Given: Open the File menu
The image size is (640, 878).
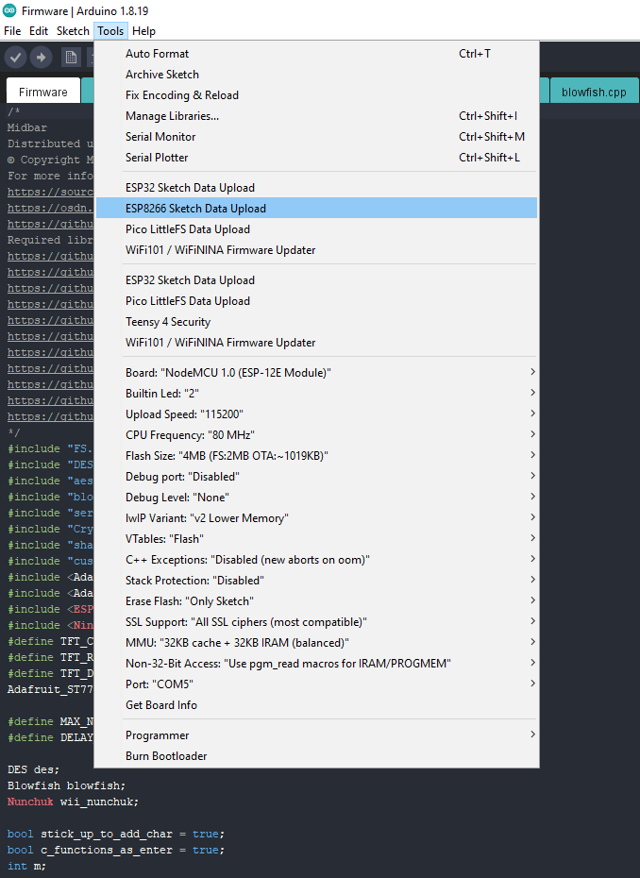Looking at the screenshot, I should coord(12,31).
